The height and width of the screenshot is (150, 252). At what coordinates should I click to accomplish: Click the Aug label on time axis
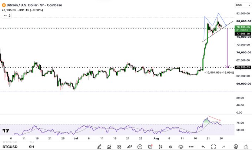(156, 138)
